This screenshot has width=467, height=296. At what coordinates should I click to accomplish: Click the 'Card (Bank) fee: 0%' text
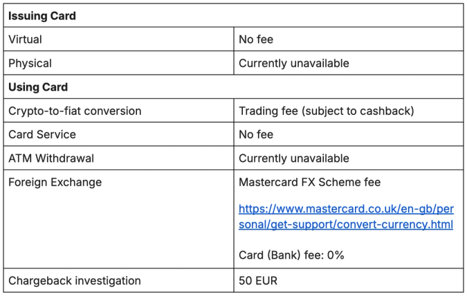coord(291,255)
